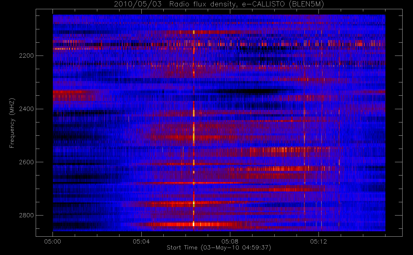Click the 2800 frequency tick label
Viewport: 413px width, 255px height.
26,215
